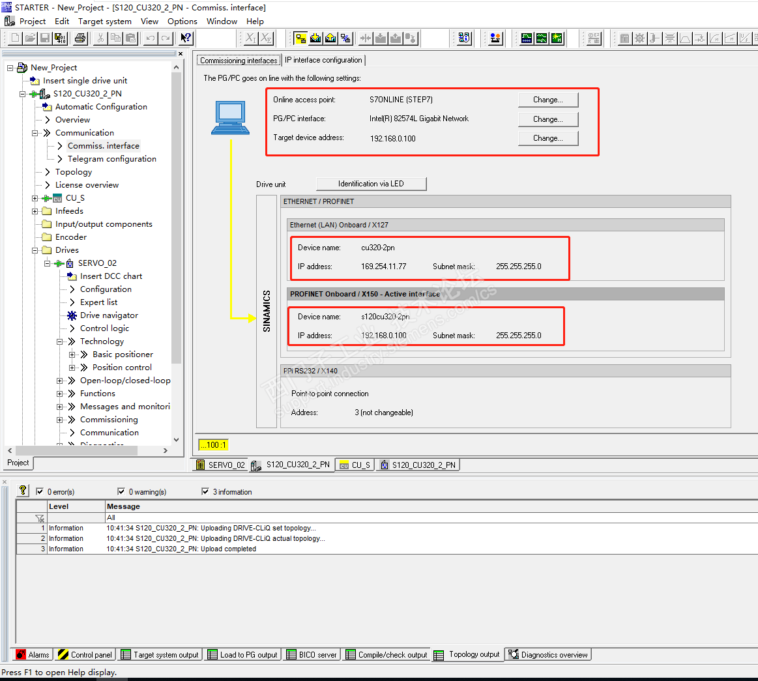
Task: Close the project navigator panel with the X
Action: [x=181, y=53]
